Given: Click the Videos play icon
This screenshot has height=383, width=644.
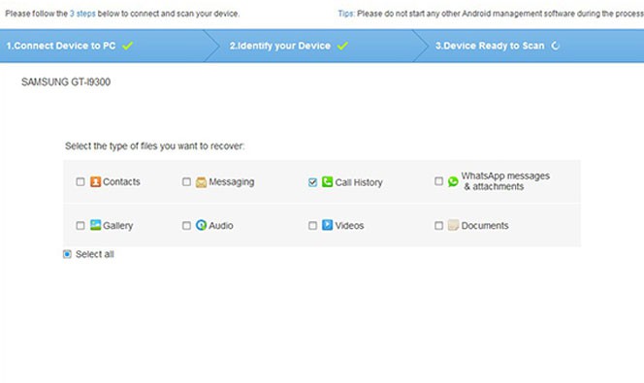Looking at the screenshot, I should [327, 225].
